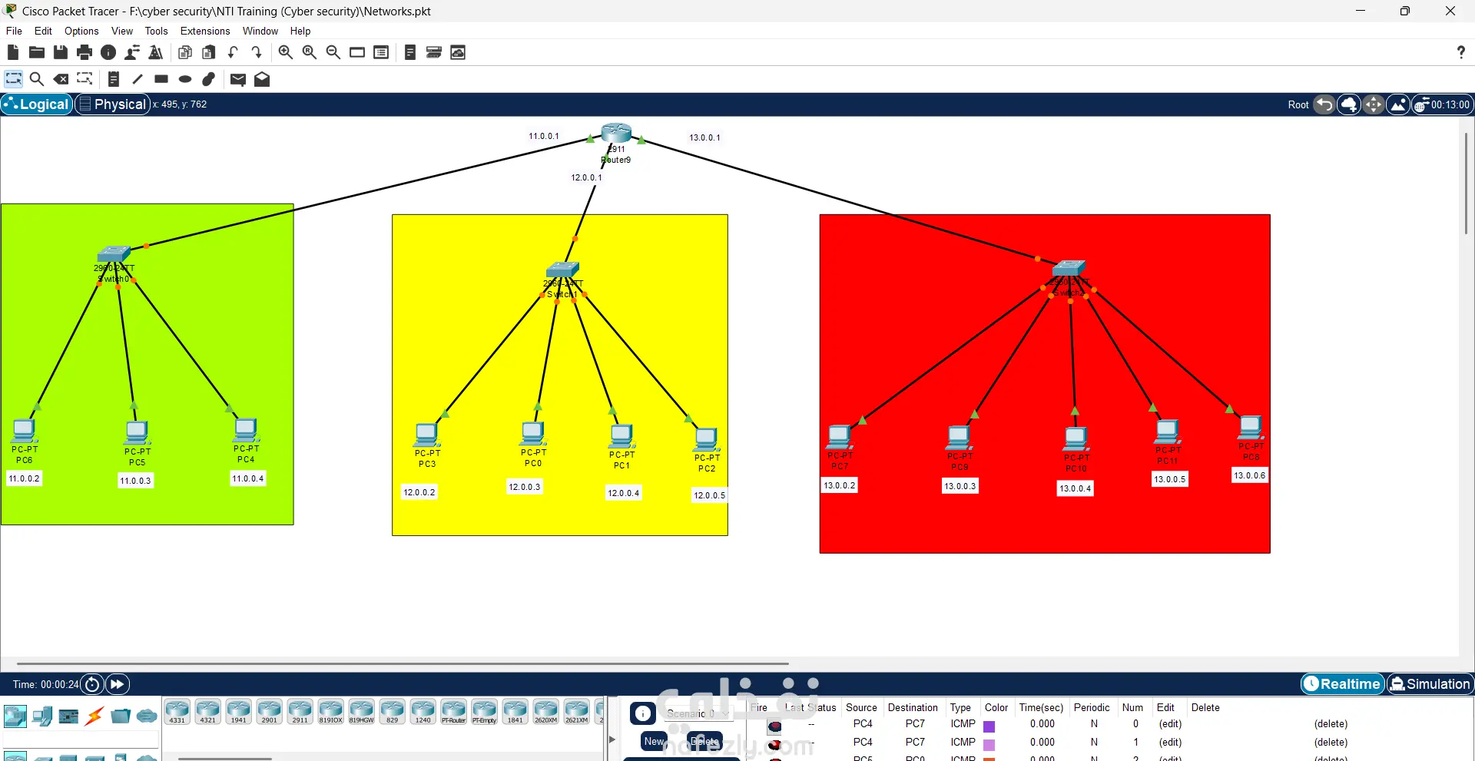Image resolution: width=1475 pixels, height=761 pixels.
Task: Switch to Simulation mode
Action: [x=1430, y=684]
